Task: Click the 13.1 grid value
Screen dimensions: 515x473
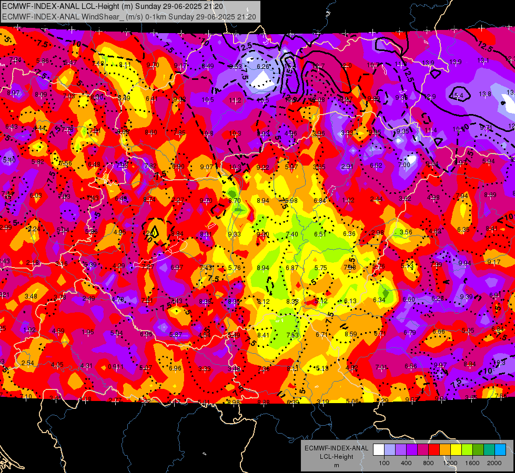Action: [x=483, y=60]
